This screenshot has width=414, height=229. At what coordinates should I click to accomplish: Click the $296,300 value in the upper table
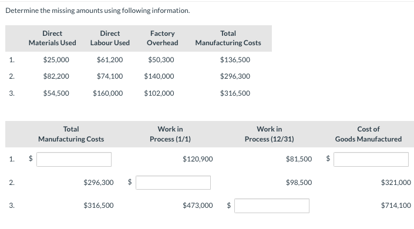coord(235,76)
